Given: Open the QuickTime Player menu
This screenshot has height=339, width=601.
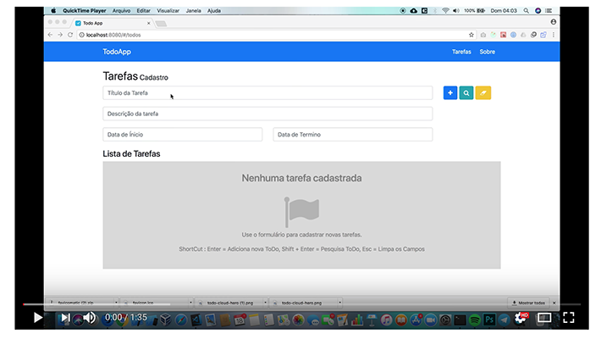Looking at the screenshot, I should click(x=85, y=11).
